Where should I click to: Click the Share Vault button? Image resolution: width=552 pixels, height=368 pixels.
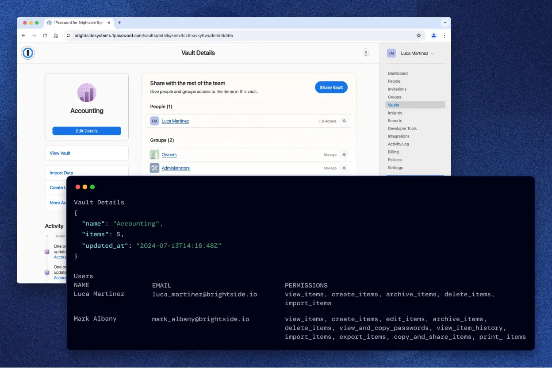tap(331, 87)
